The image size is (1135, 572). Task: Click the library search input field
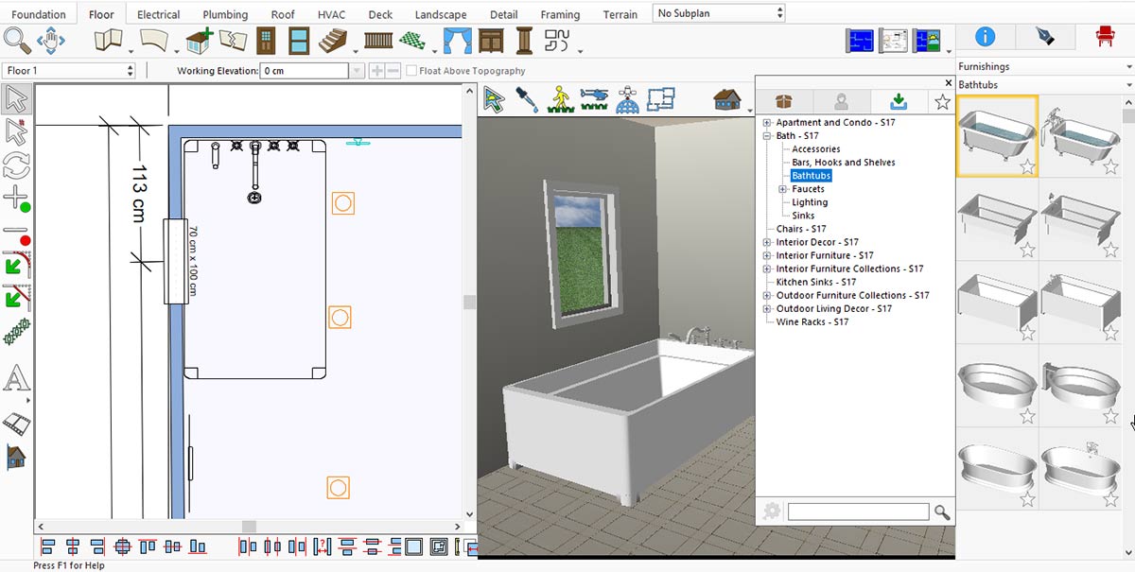(x=858, y=511)
